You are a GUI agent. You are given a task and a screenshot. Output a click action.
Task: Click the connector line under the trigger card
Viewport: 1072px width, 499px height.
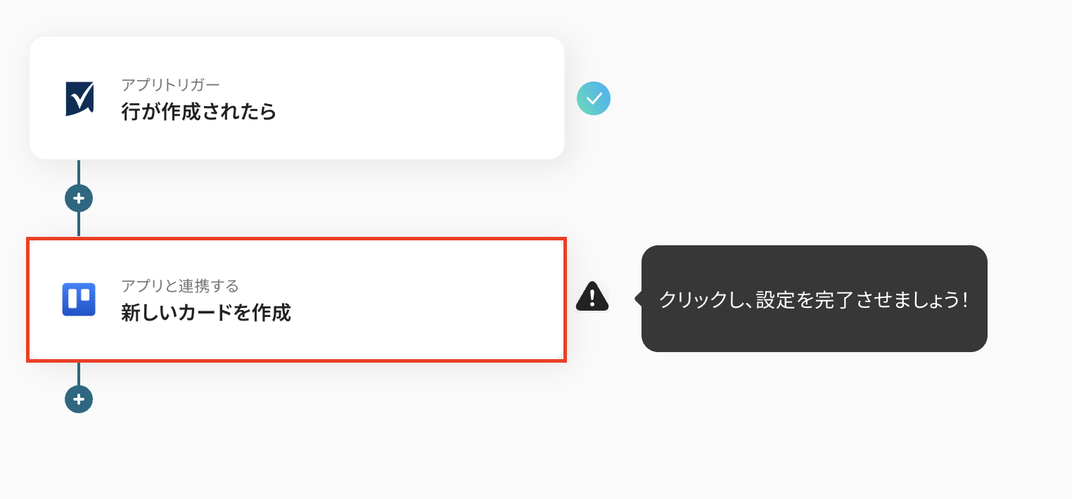[79, 172]
